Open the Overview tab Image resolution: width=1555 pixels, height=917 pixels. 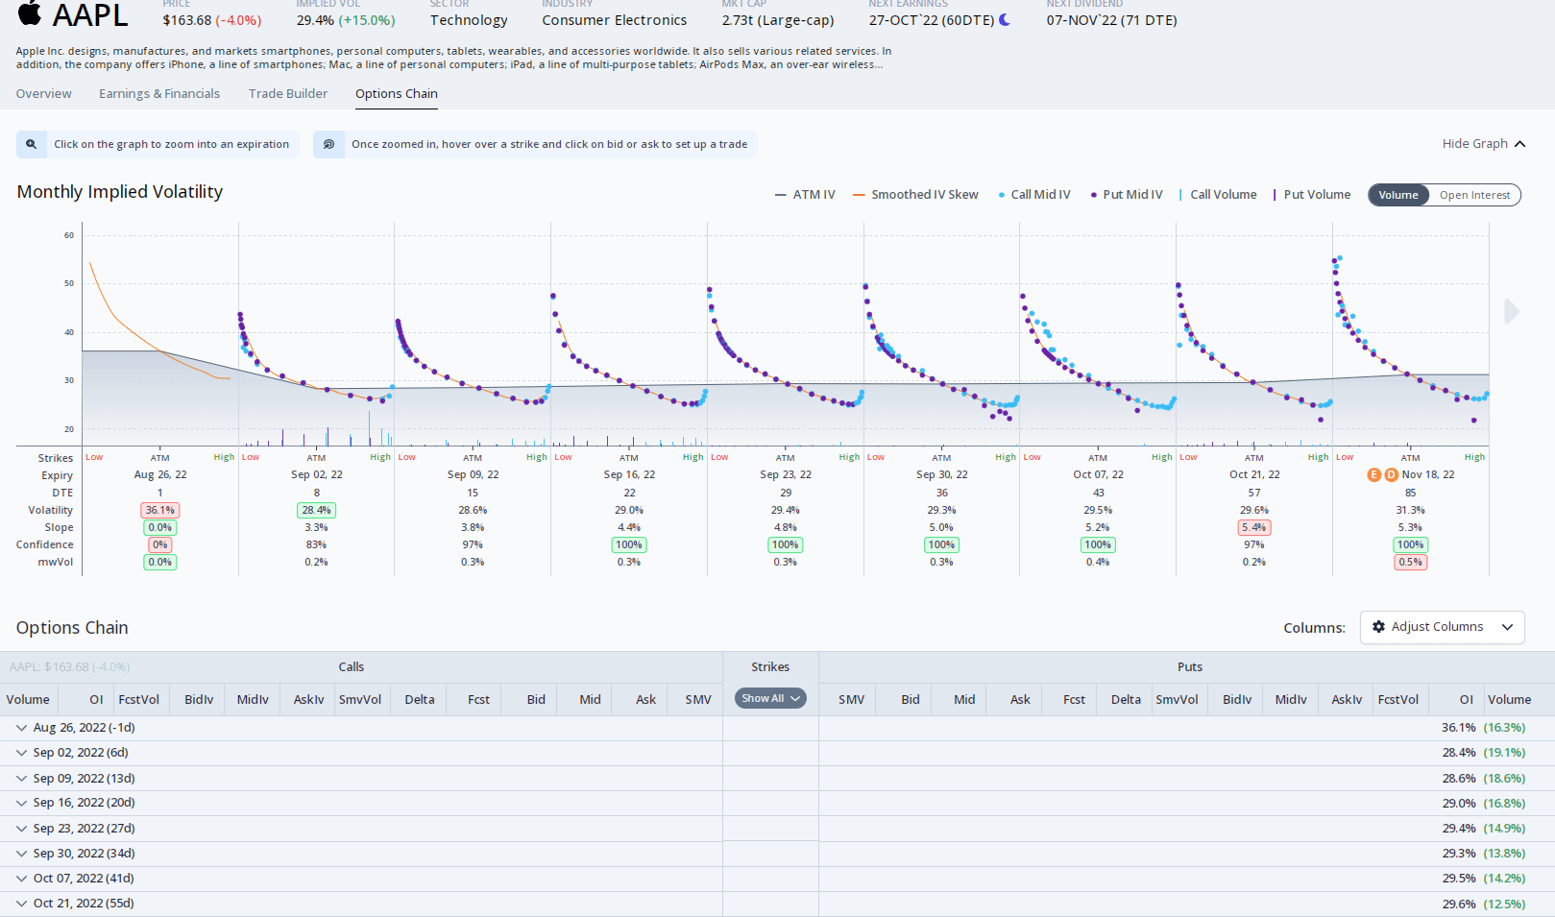coord(43,94)
